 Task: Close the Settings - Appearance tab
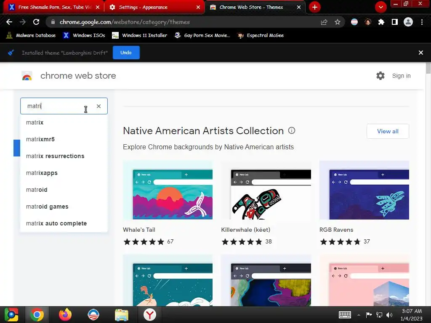tap(198, 7)
